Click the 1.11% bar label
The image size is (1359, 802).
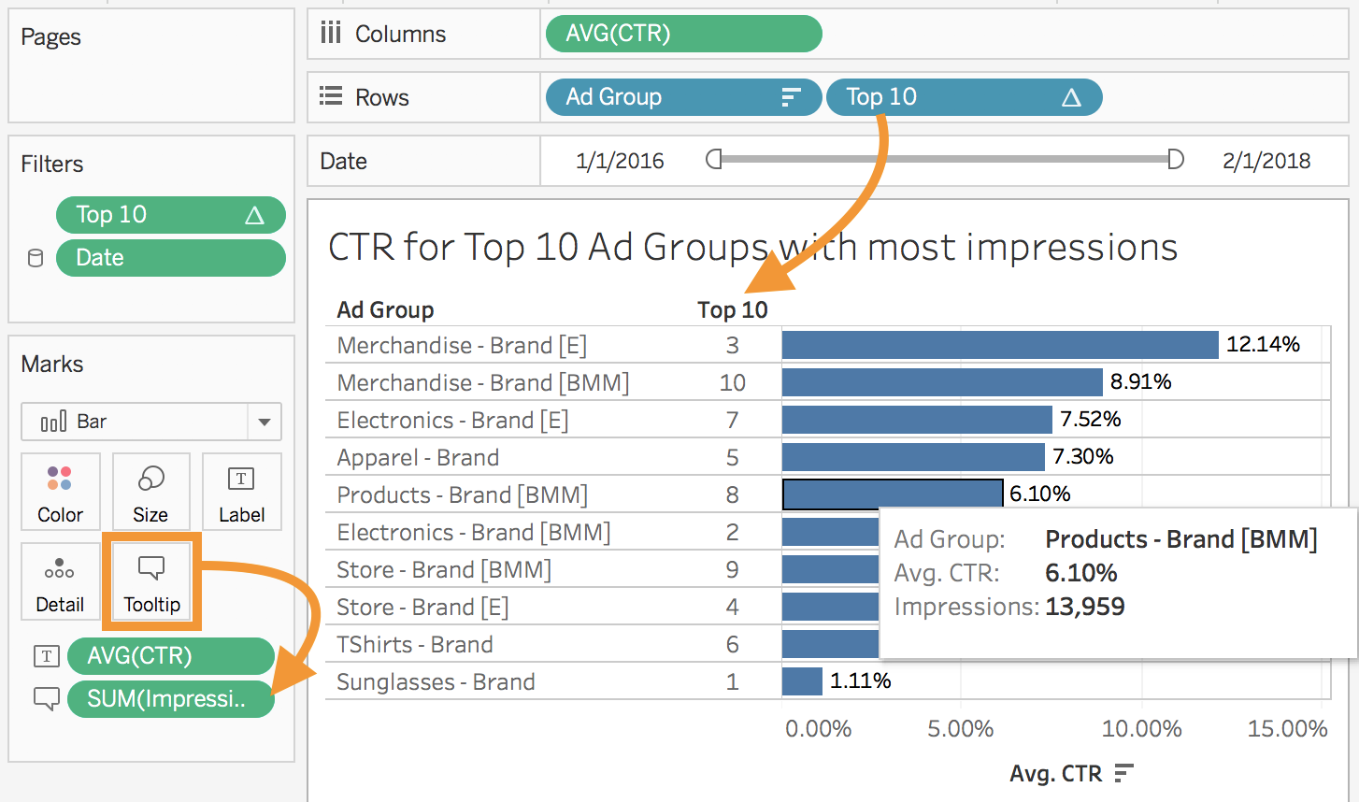861,680
